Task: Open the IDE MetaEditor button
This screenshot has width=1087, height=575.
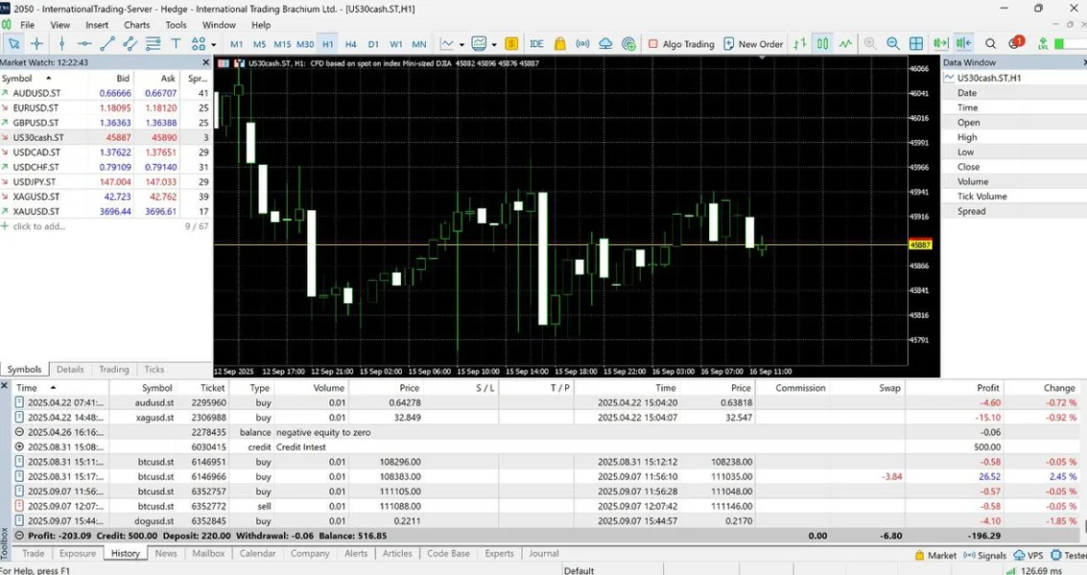Action: 536,44
